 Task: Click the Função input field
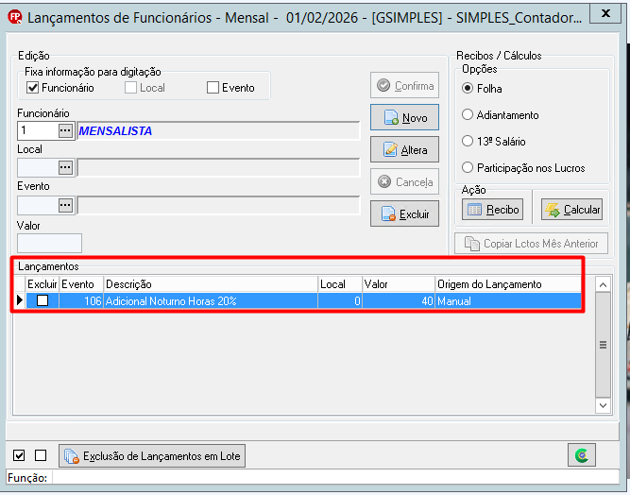[335, 478]
